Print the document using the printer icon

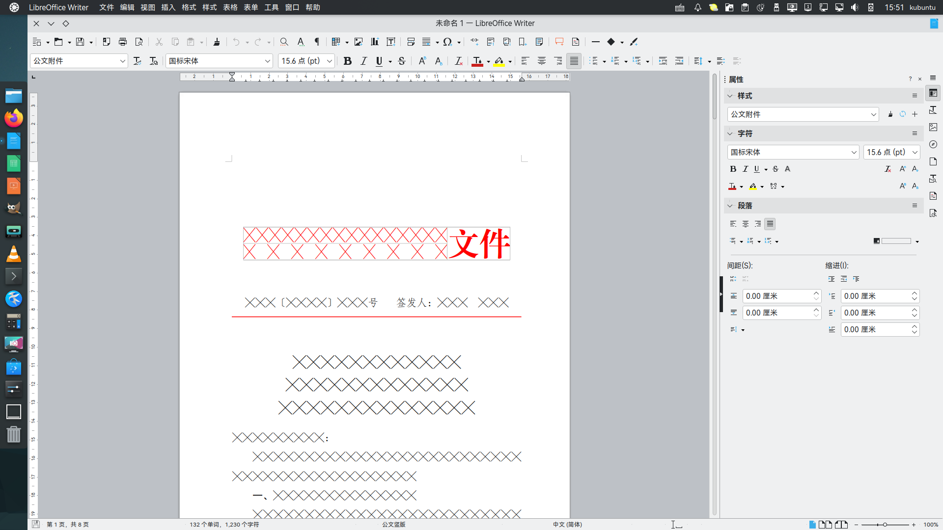coord(123,42)
